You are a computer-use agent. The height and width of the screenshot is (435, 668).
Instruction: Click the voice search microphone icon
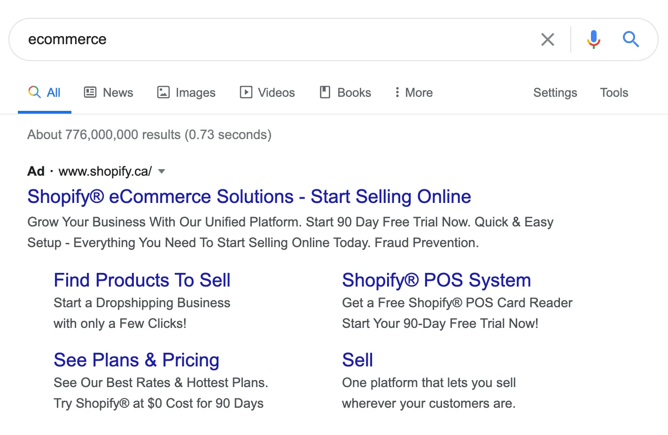(593, 39)
